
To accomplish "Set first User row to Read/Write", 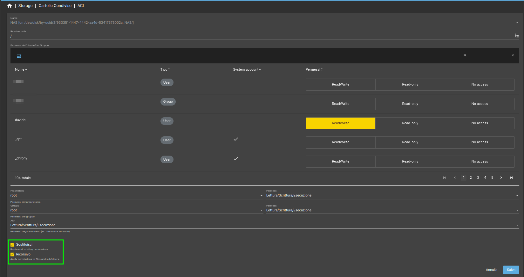I will coord(341,85).
